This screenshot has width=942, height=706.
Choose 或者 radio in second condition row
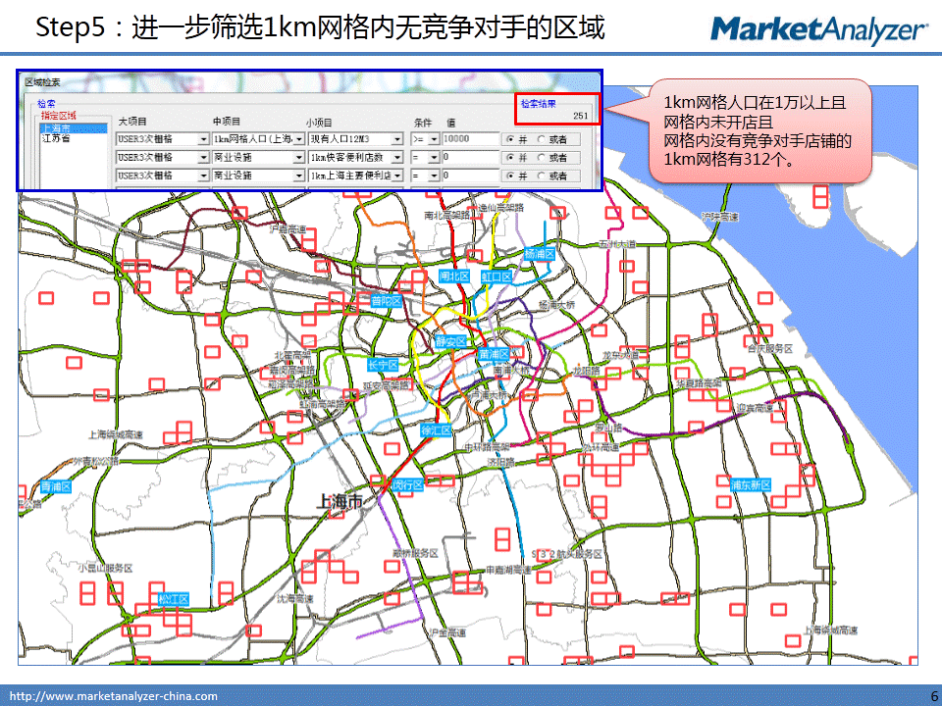click(x=542, y=157)
